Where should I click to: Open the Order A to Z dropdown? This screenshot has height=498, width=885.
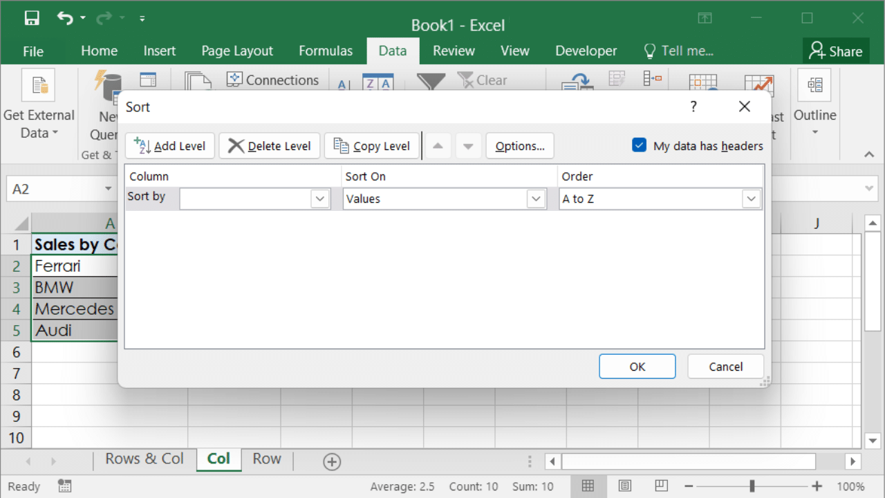[x=751, y=199]
